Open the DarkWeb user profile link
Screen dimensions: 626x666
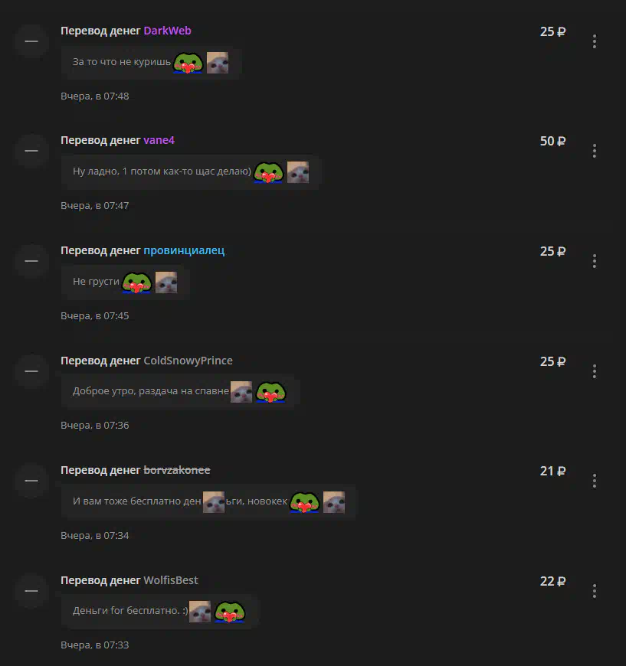tap(167, 31)
